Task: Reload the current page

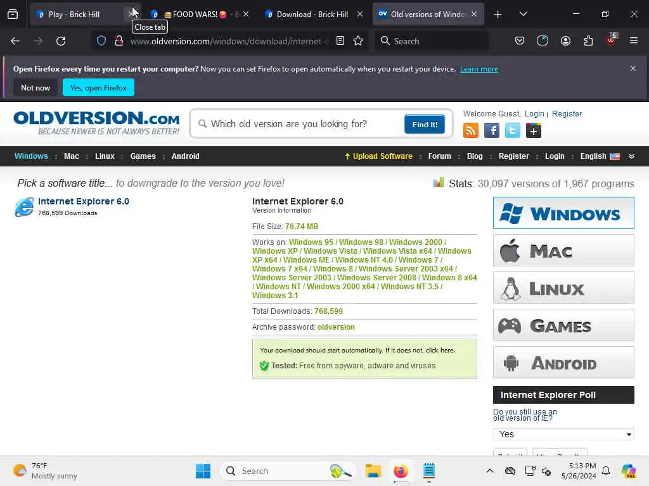Action: [61, 41]
